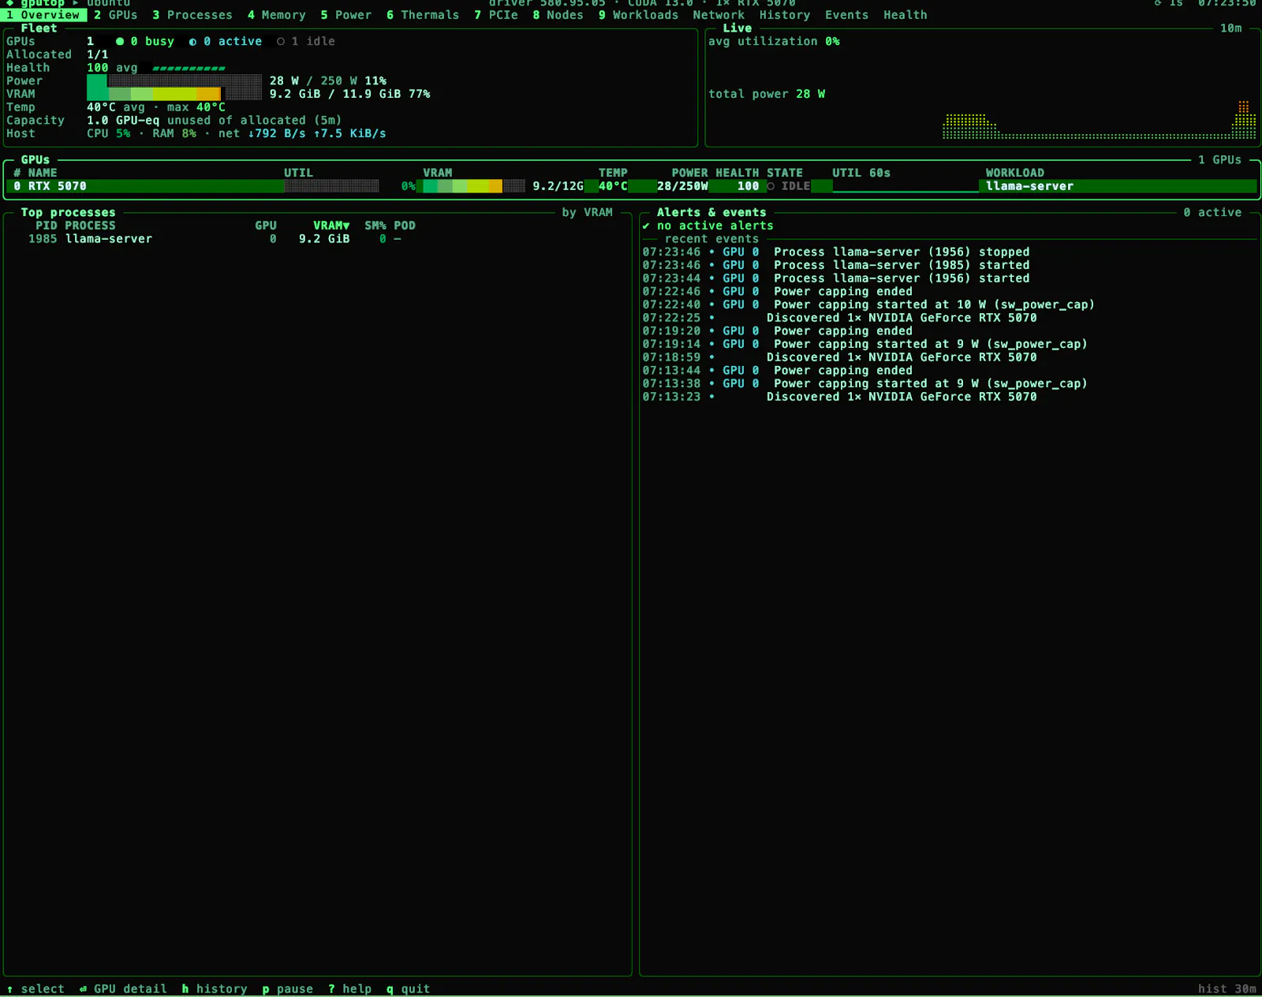The height and width of the screenshot is (997, 1262).
Task: Click the avg utilization 0% readout
Action: pyautogui.click(x=774, y=41)
